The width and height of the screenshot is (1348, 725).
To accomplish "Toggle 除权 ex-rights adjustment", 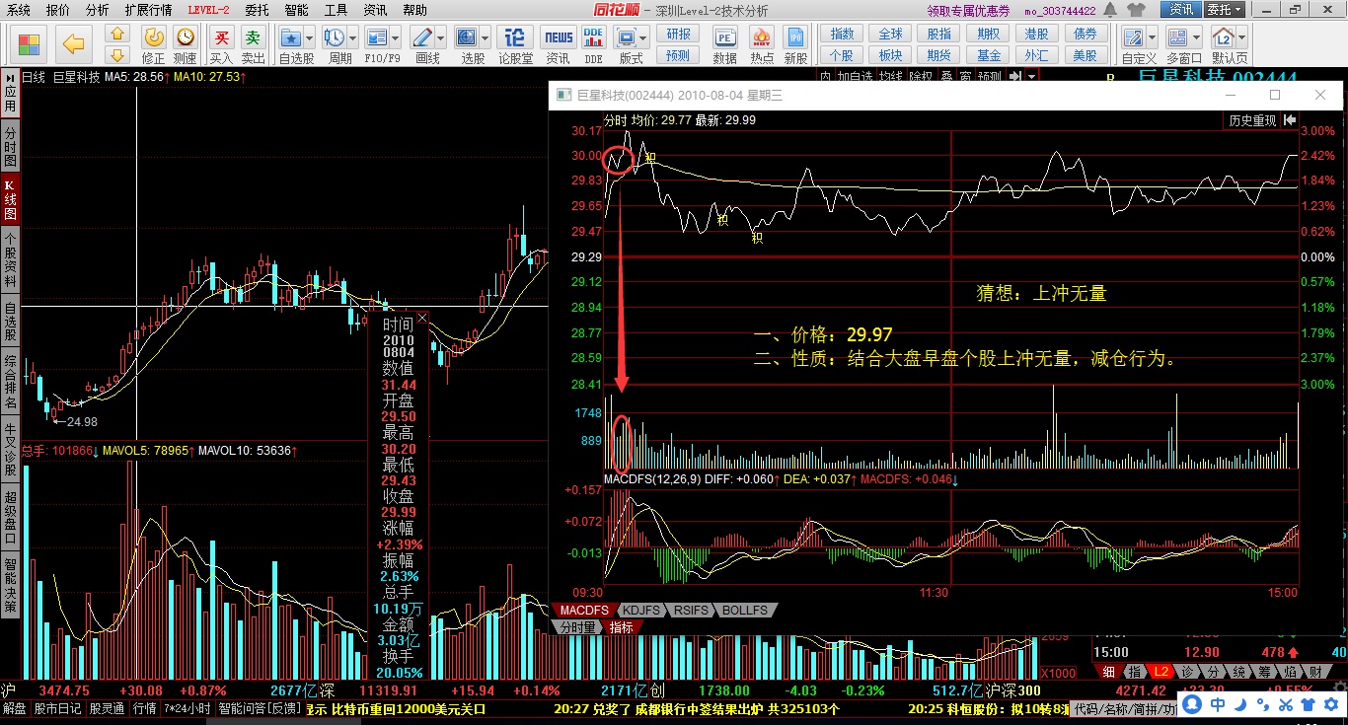I will (x=921, y=77).
